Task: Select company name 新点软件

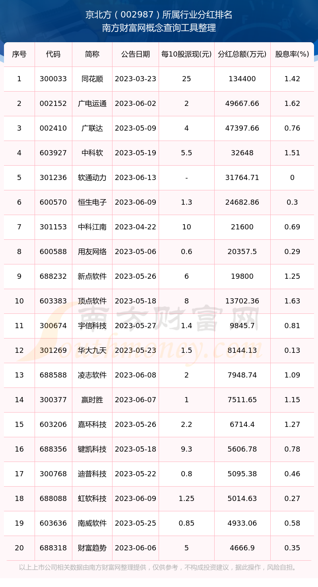Action: coord(92,276)
